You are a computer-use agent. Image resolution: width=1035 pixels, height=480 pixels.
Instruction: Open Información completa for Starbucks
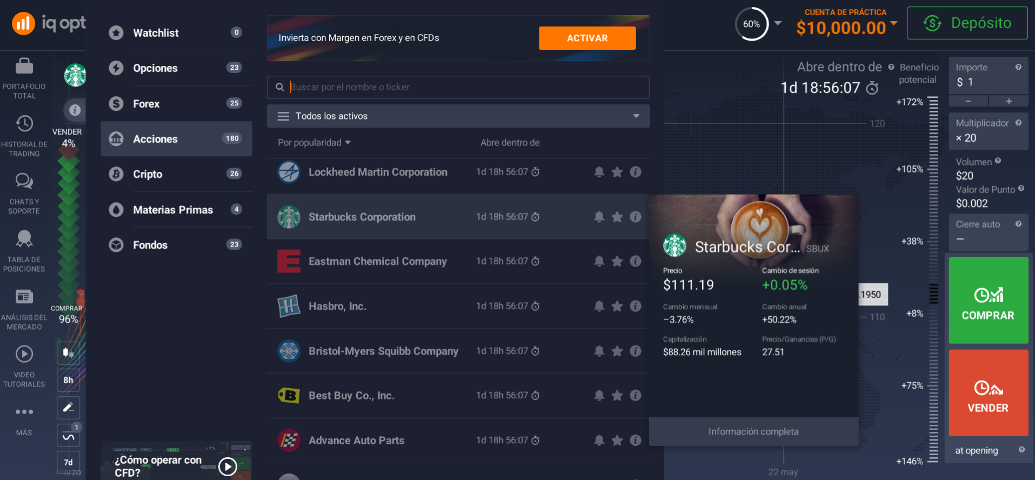pyautogui.click(x=753, y=431)
